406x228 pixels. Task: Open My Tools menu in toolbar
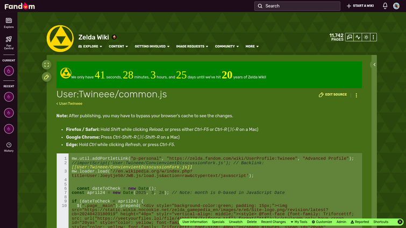[x=299, y=222]
